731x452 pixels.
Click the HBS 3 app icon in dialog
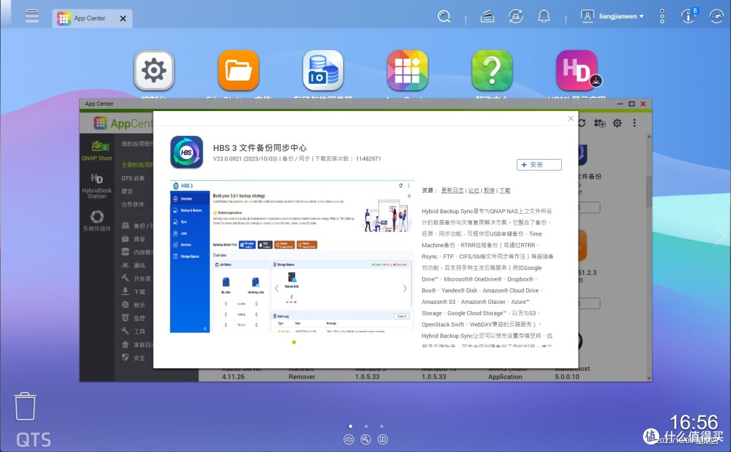pyautogui.click(x=187, y=152)
